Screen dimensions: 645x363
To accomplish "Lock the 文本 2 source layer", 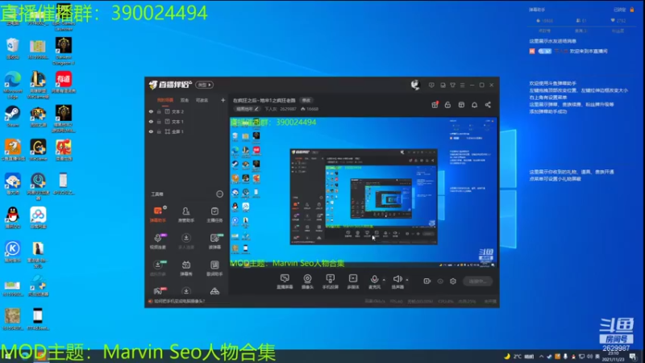I will pos(159,111).
